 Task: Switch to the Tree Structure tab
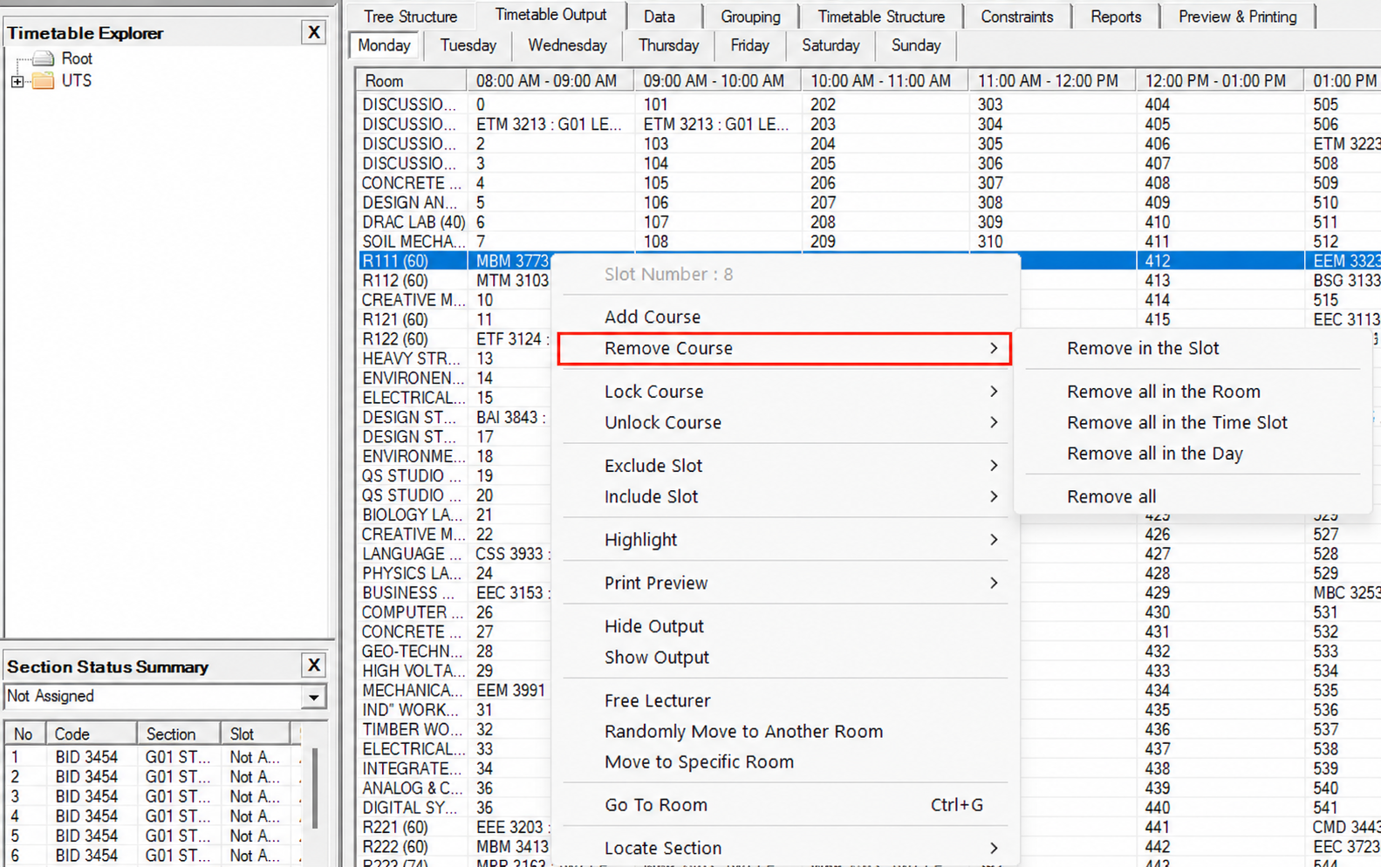point(411,17)
